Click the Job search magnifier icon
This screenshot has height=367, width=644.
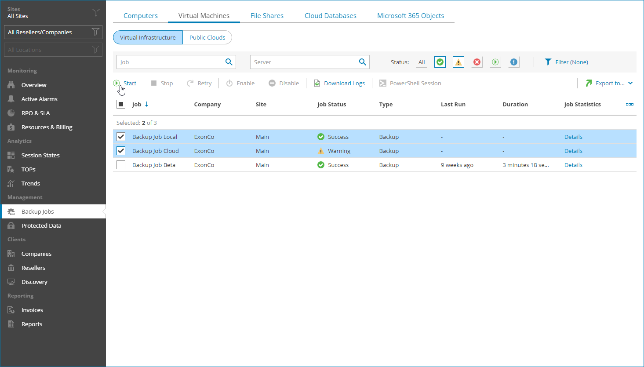click(229, 62)
